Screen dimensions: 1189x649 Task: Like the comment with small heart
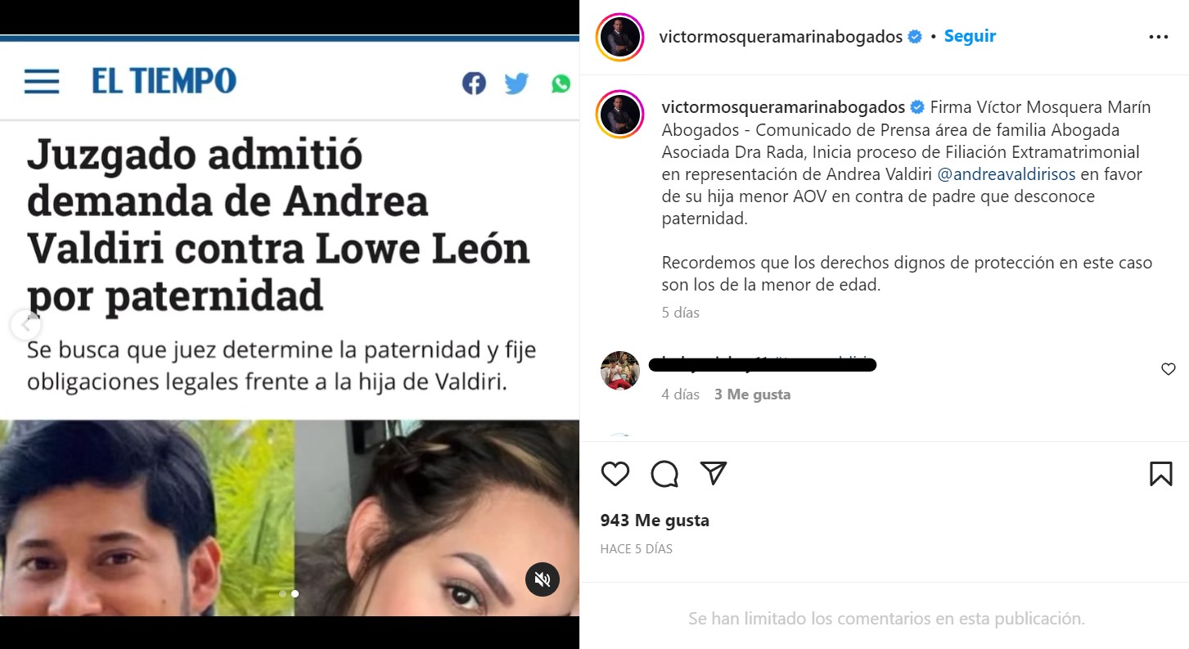click(x=1168, y=370)
